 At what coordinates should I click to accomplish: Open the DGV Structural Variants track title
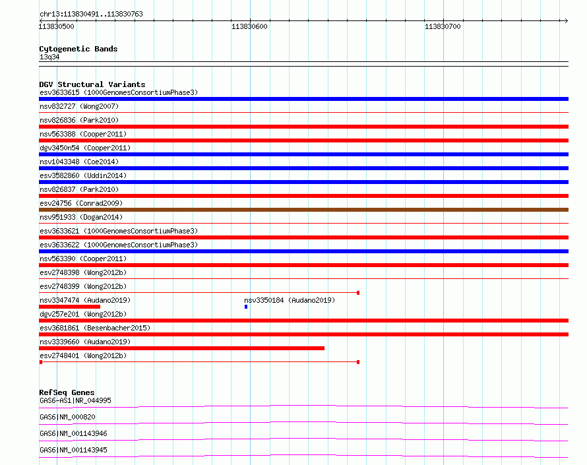tap(92, 84)
